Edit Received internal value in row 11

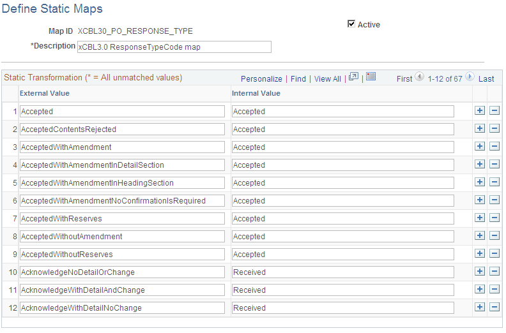[x=342, y=290]
